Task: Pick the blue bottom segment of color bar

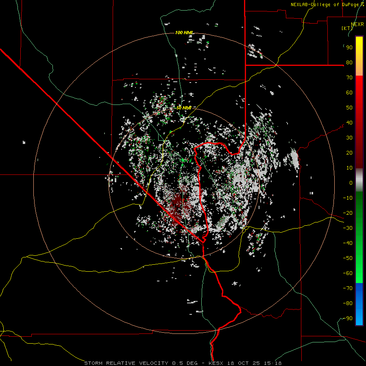Action: 359,304
